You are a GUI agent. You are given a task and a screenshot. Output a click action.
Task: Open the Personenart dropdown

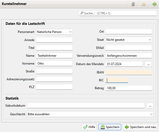coord(54,32)
